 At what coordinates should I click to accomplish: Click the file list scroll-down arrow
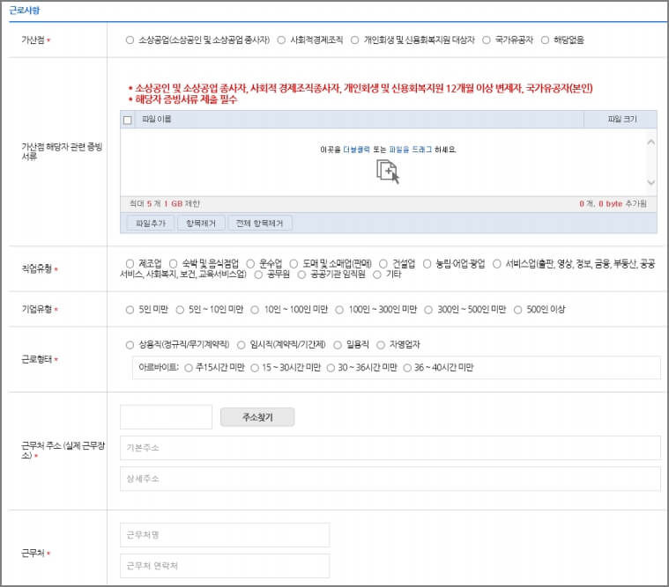pos(650,182)
